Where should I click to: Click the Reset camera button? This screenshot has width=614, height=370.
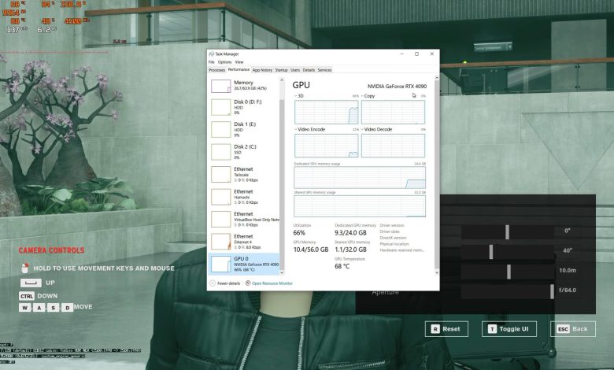coord(446,329)
